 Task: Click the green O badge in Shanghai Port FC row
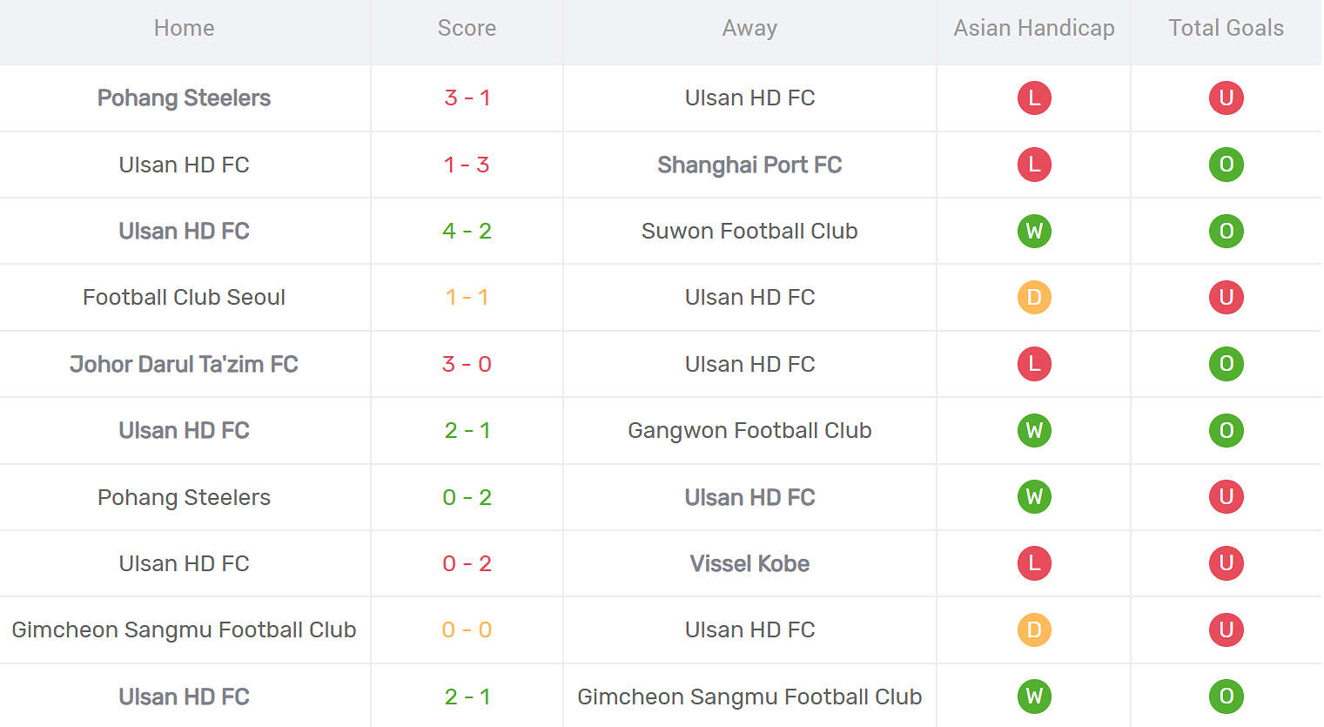click(x=1226, y=165)
